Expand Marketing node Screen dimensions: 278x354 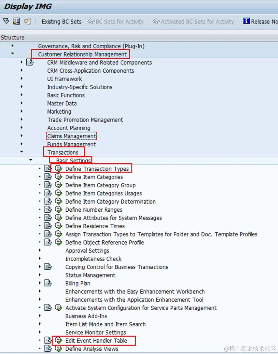coord(21,111)
